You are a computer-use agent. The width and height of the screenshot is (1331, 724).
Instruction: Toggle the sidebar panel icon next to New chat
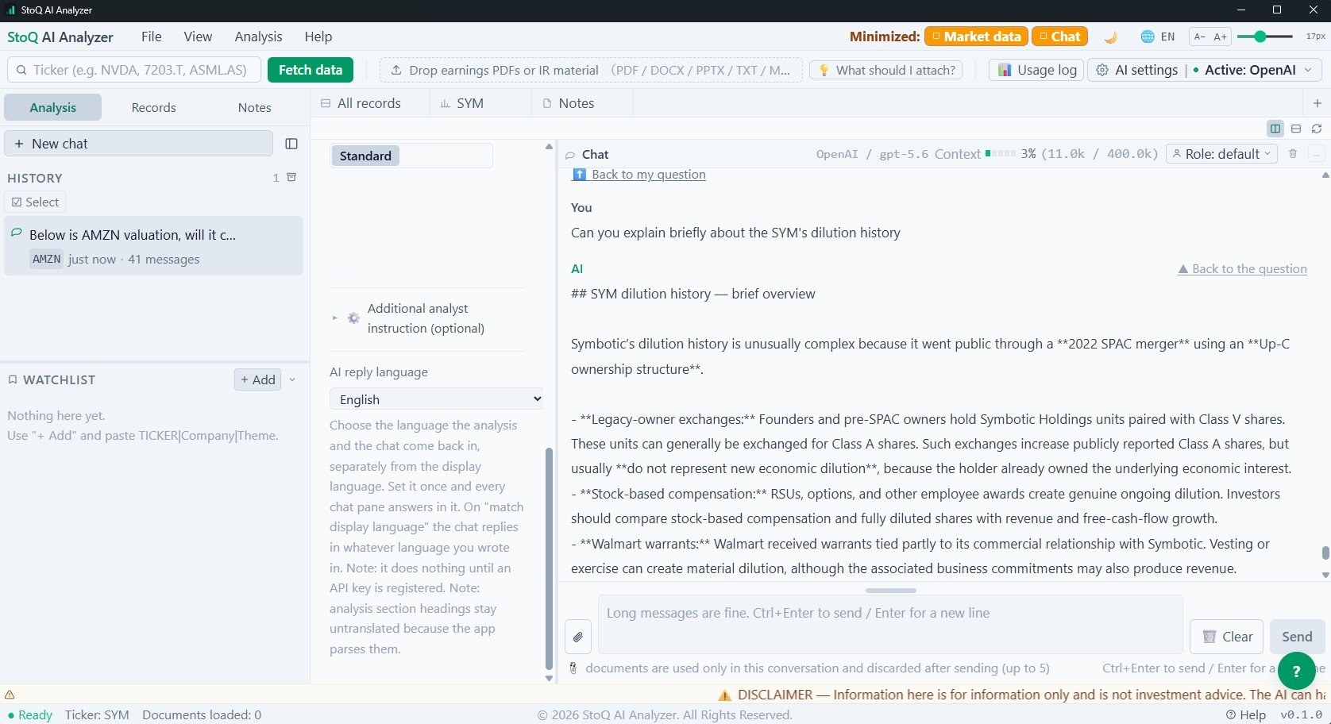pos(291,144)
